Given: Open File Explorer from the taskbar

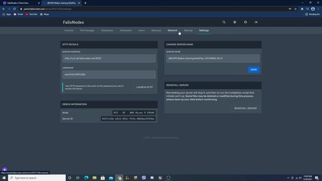Looking at the screenshot, I should pyautogui.click(x=95, y=177).
